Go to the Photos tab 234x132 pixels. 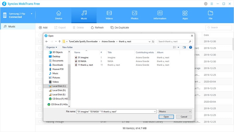pos(135,15)
